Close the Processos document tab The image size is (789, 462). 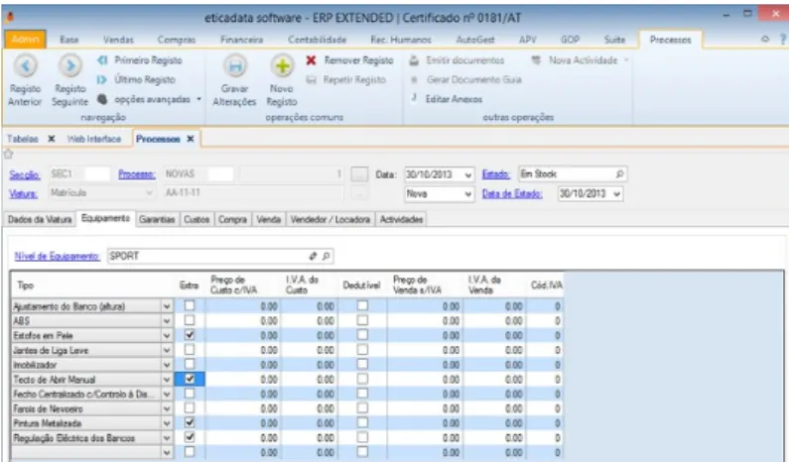(x=191, y=139)
